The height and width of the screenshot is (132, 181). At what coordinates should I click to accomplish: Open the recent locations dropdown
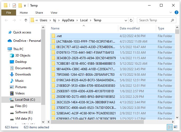point(20,20)
